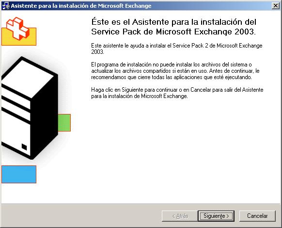The image size is (282, 228).
Task: Click the paragraph starting Haga clic en Siguiente
Action: click(177, 93)
